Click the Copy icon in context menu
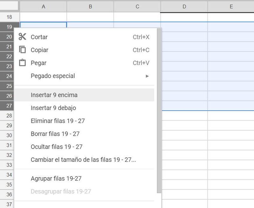 [22, 50]
